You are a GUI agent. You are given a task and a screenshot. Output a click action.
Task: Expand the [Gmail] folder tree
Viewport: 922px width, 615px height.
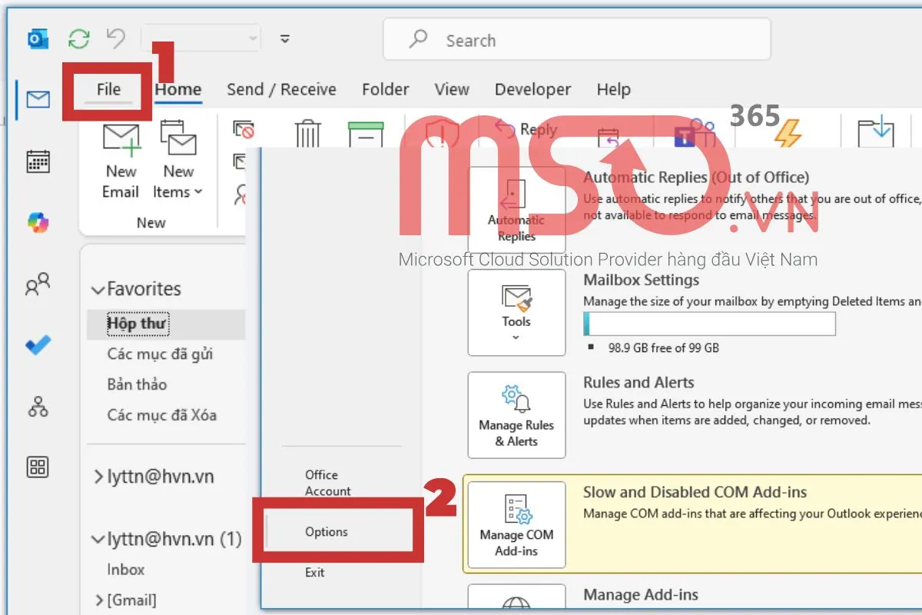(x=100, y=600)
